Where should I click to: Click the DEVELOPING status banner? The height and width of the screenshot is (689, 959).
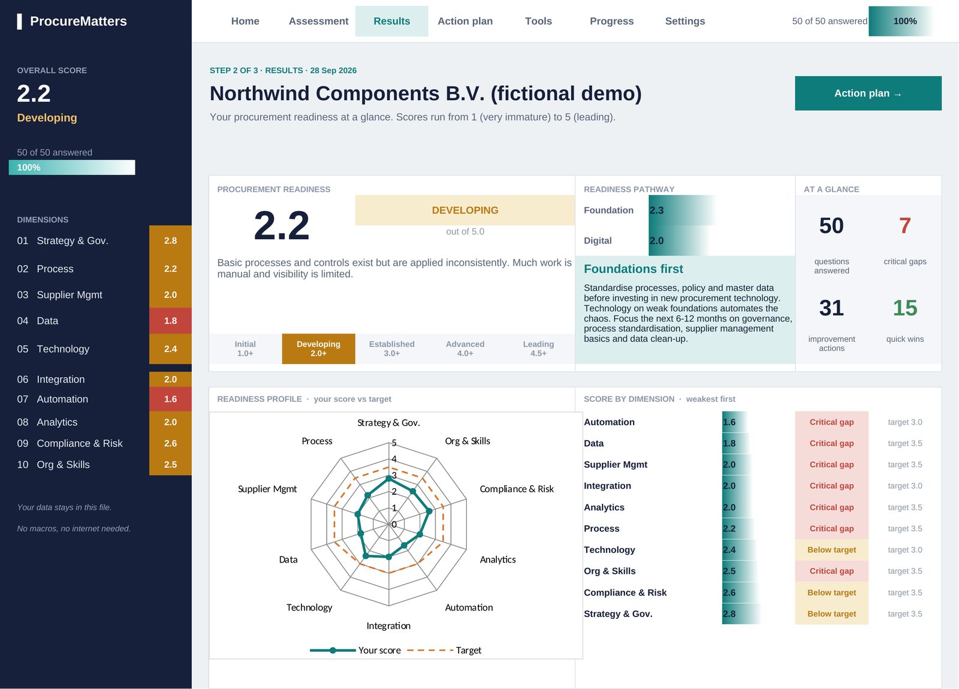tap(465, 210)
